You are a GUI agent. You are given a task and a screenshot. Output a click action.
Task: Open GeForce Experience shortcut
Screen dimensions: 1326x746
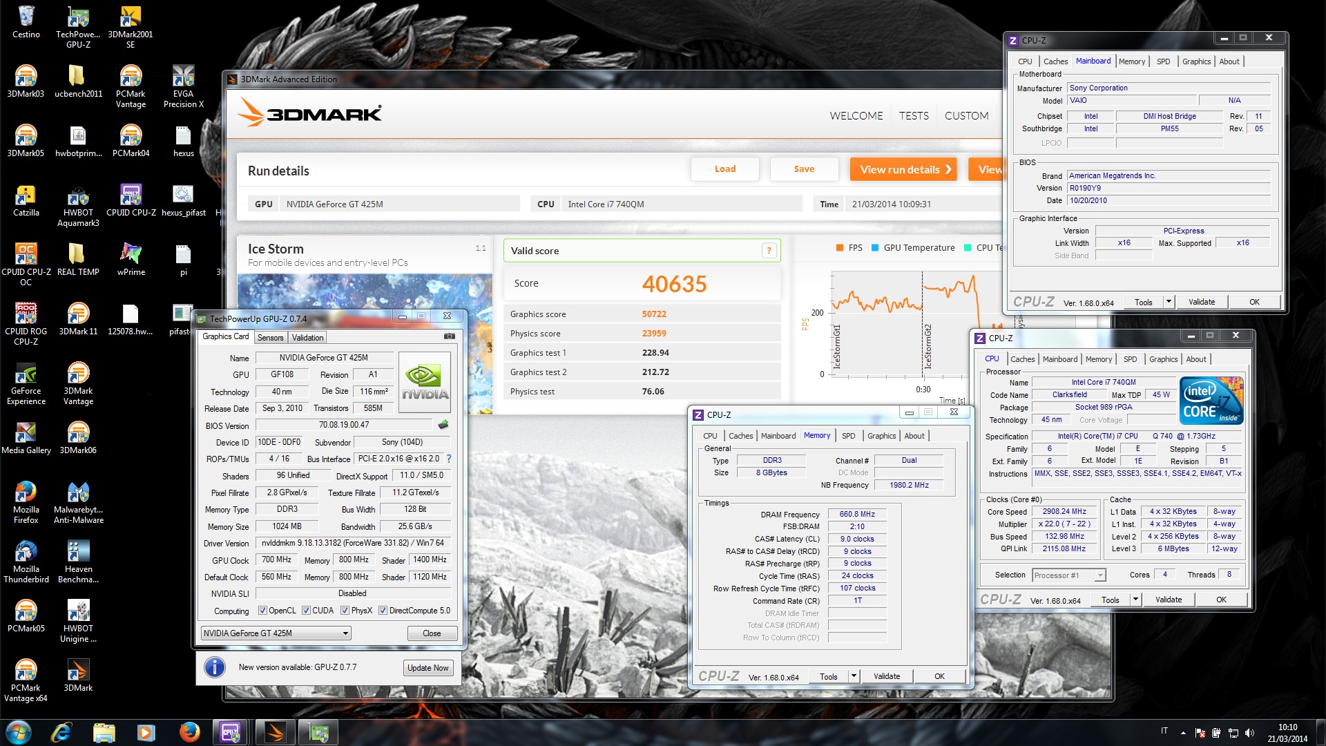click(x=26, y=384)
